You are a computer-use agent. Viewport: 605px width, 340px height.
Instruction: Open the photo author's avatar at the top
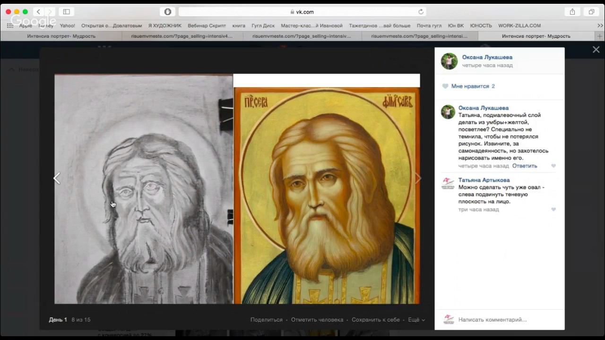(x=449, y=61)
